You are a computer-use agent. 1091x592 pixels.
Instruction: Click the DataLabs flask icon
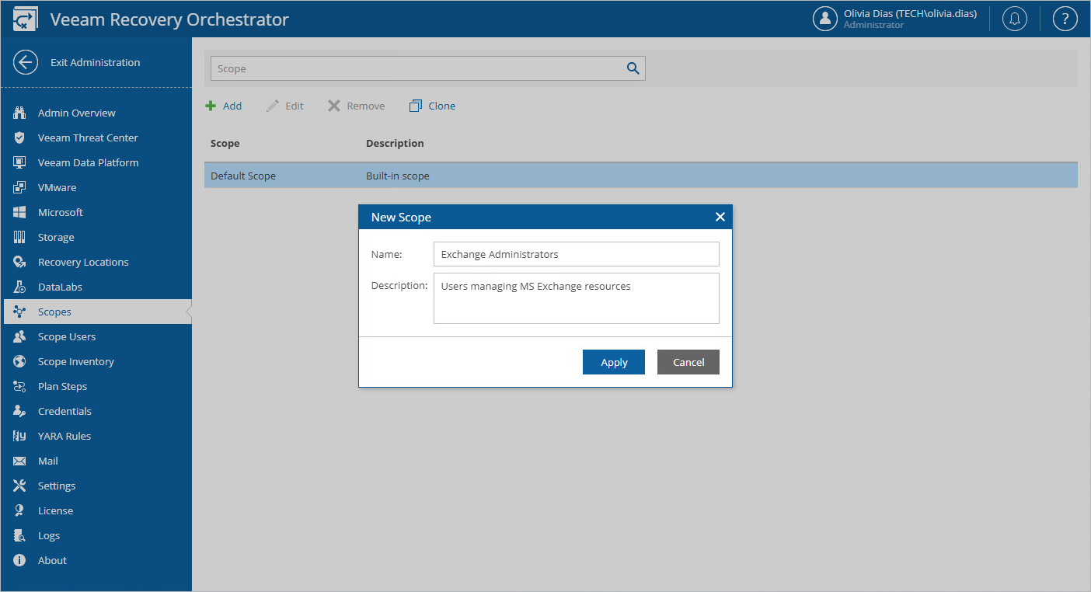coord(20,287)
